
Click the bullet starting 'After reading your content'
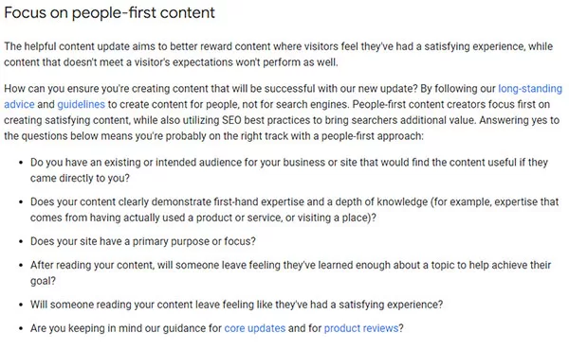point(291,273)
